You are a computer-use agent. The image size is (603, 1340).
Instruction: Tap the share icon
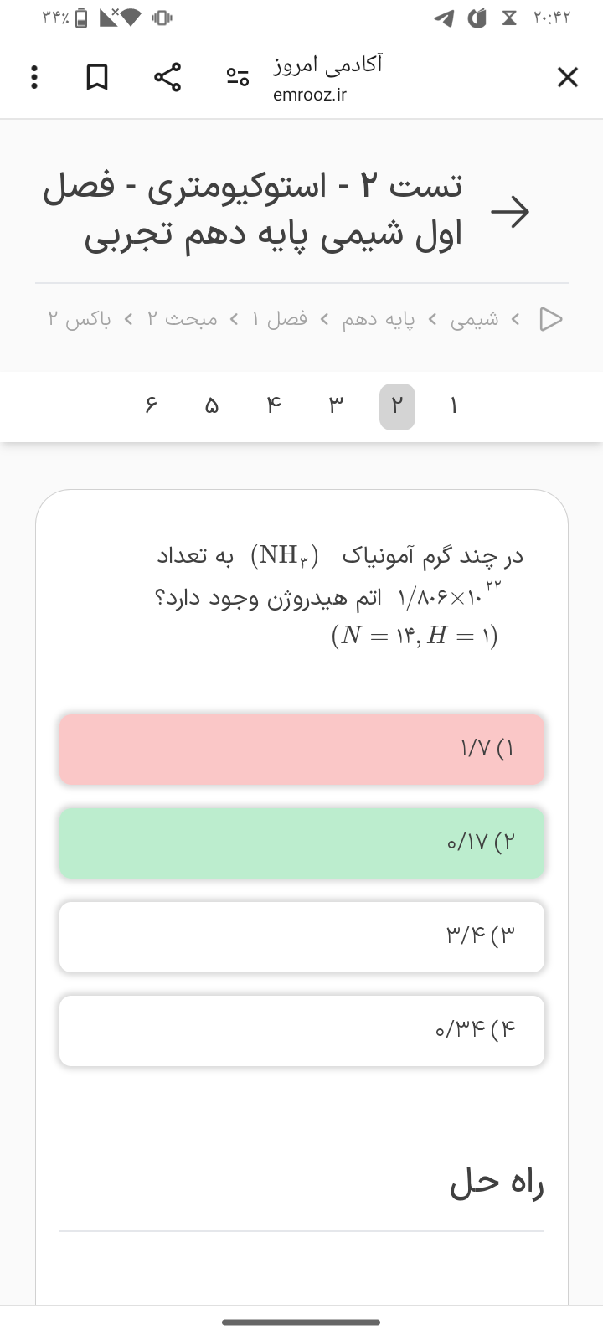point(167,78)
